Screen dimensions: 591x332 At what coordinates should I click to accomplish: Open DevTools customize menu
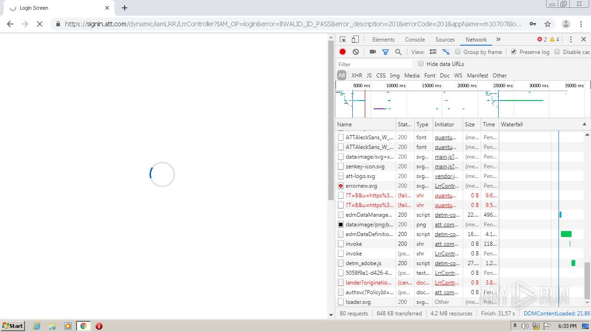(571, 40)
